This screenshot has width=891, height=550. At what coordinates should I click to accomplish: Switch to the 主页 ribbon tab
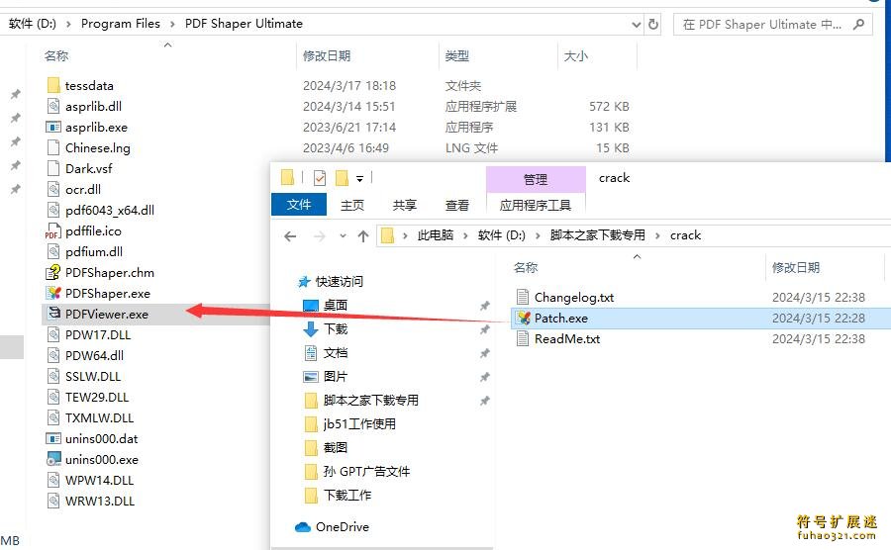click(352, 205)
